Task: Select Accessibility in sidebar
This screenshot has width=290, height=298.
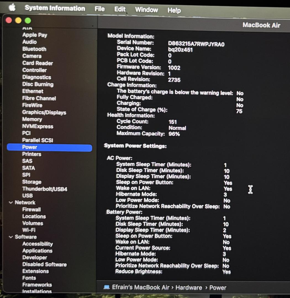Action: (38, 244)
